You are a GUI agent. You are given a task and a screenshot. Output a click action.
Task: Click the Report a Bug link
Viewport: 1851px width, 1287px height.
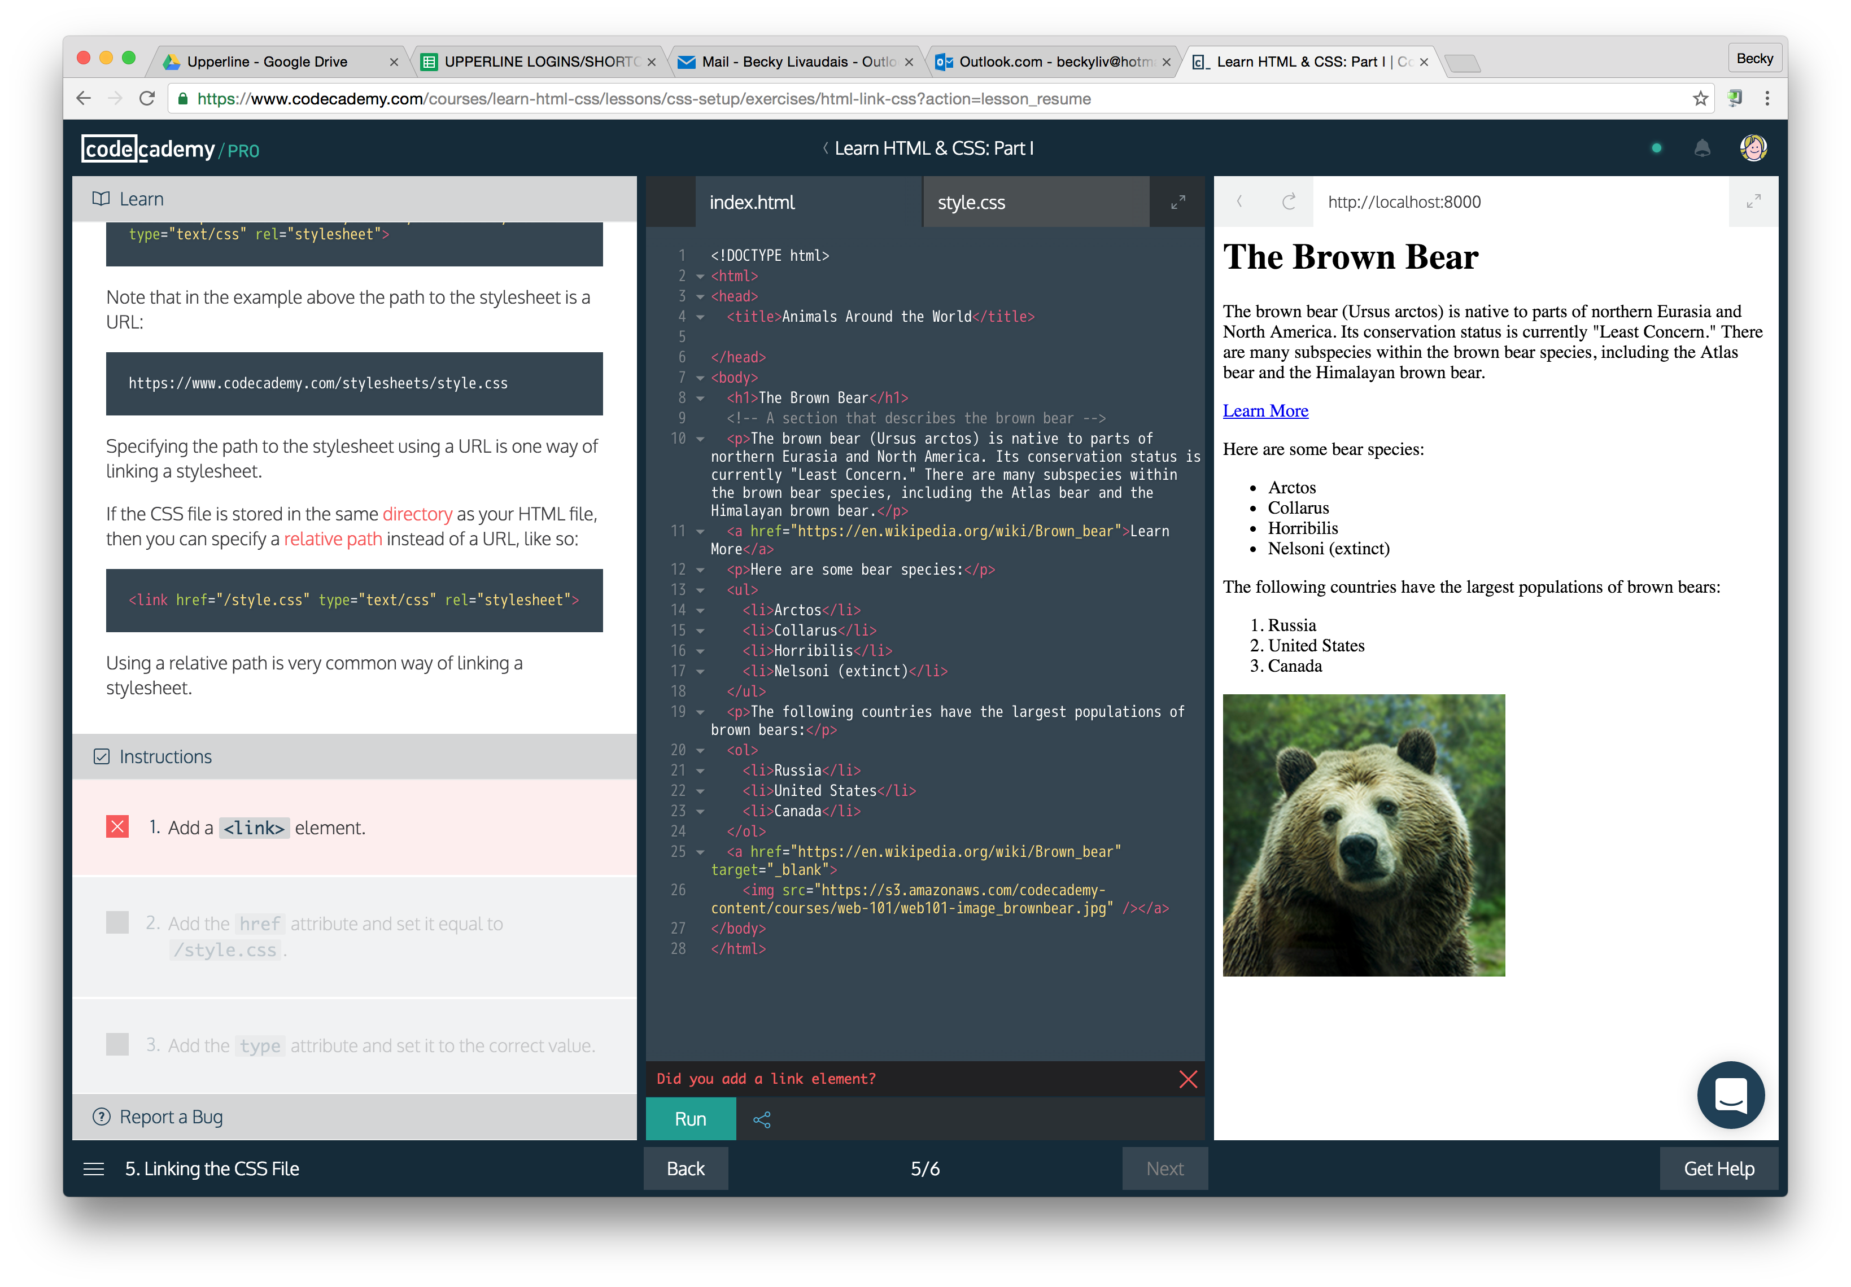tap(171, 1117)
